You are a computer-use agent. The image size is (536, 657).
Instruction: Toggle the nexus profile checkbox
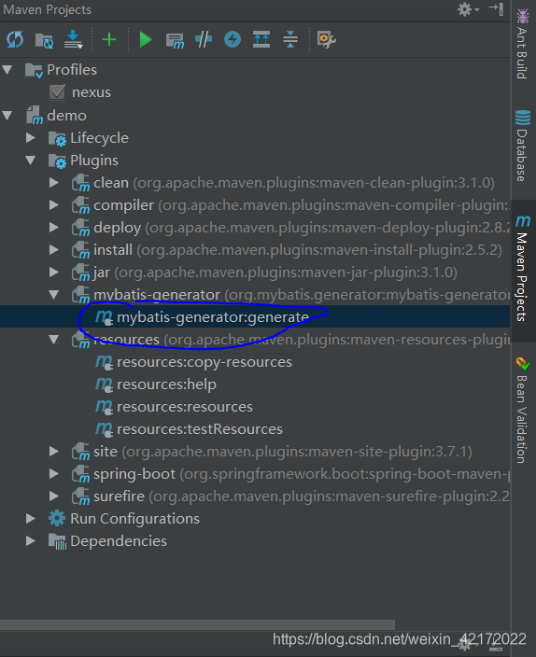[x=57, y=92]
